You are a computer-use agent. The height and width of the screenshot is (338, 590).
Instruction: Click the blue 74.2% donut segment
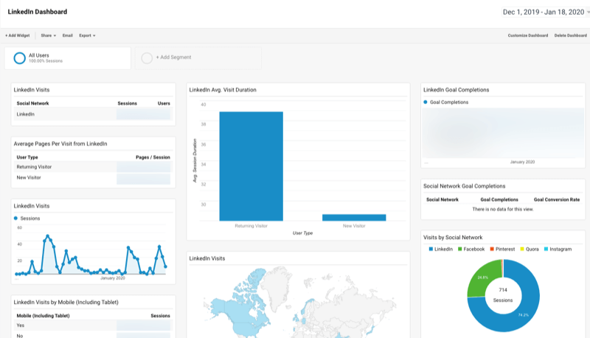(x=523, y=314)
